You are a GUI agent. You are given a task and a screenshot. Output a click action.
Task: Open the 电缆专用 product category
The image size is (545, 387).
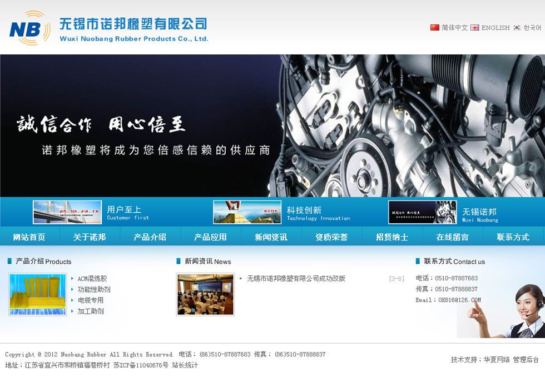click(91, 300)
